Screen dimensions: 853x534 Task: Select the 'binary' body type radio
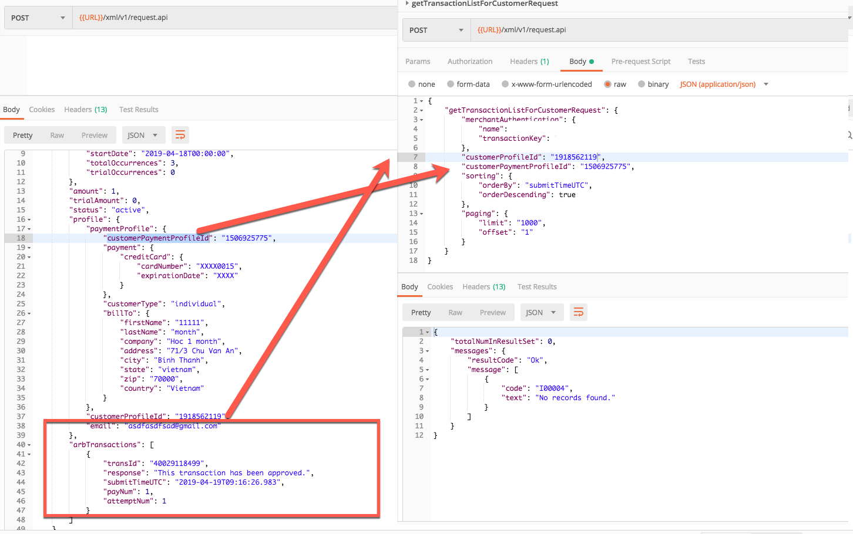coord(642,85)
